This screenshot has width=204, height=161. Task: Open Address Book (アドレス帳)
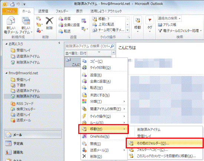(167, 25)
